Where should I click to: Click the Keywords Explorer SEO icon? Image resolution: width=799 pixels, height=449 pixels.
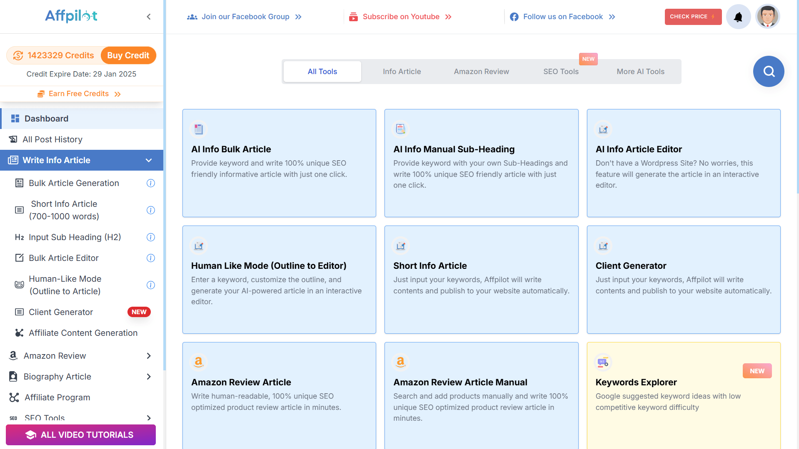coord(603,362)
